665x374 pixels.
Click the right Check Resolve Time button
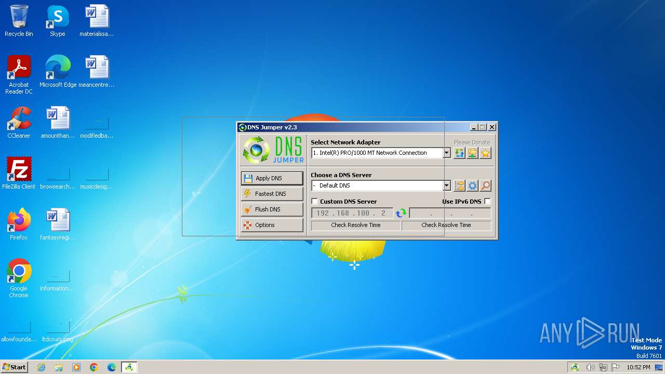click(x=446, y=225)
